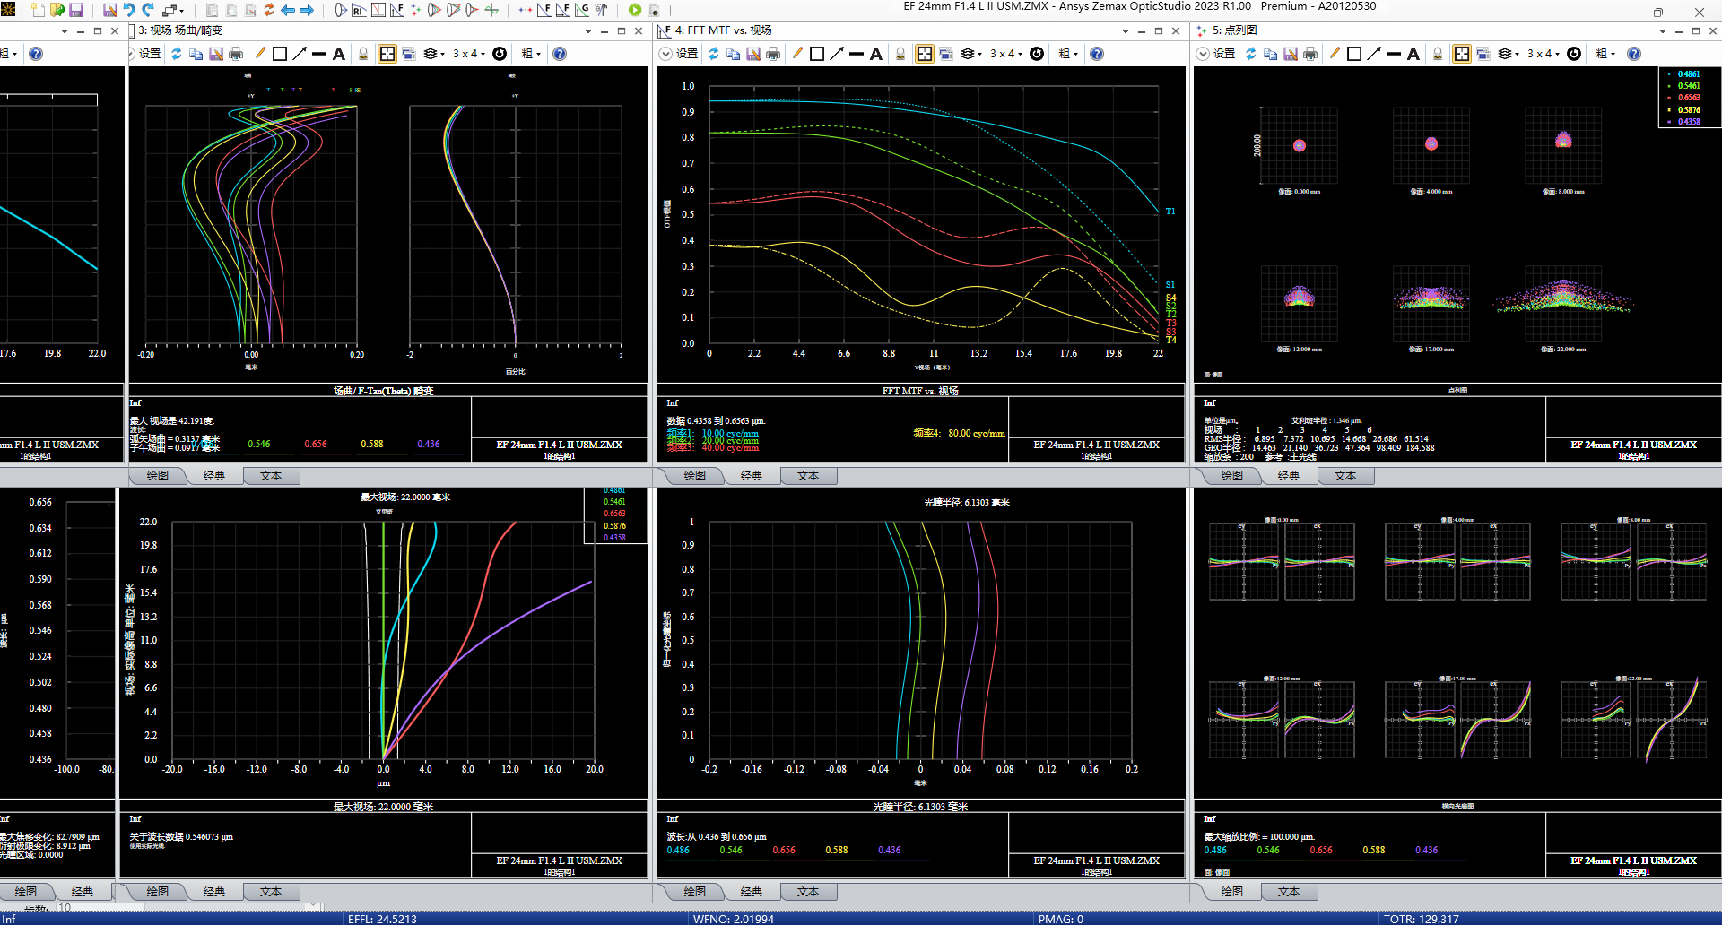The width and height of the screenshot is (1722, 925).
Task: Toggle active-window grid in spot diagram window
Action: [1462, 54]
